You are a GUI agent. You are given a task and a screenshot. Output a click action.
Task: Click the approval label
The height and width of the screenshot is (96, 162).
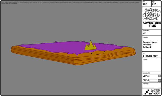[x=146, y=73]
